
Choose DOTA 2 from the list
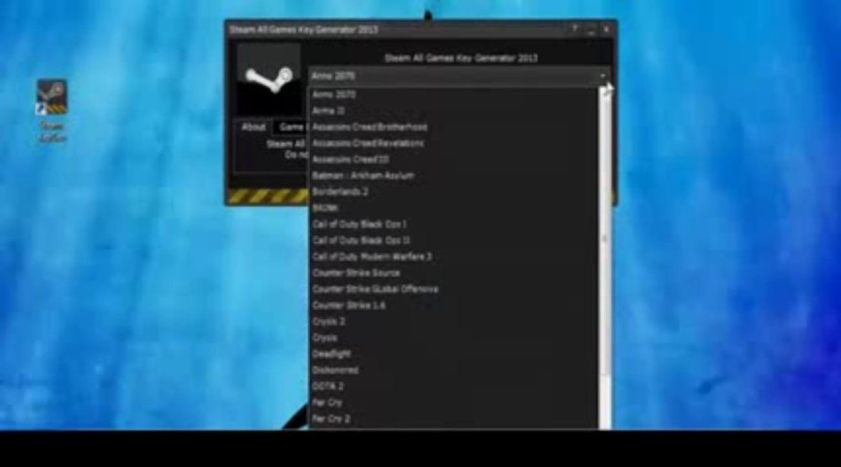[453, 387]
